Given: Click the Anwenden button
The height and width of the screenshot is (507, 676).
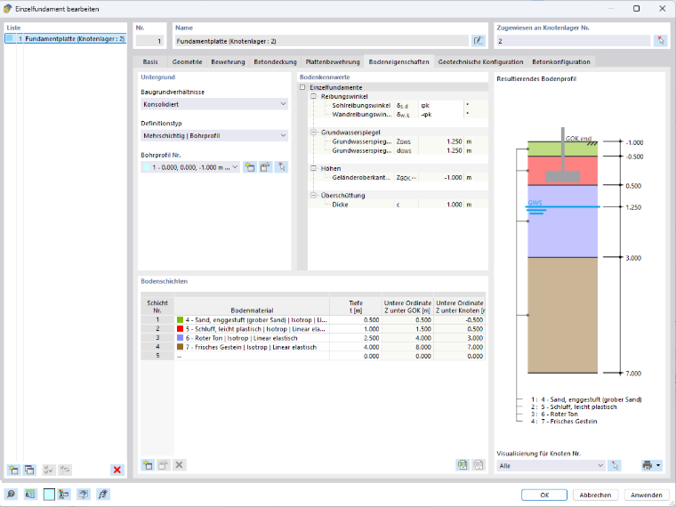Looking at the screenshot, I should [x=647, y=495].
